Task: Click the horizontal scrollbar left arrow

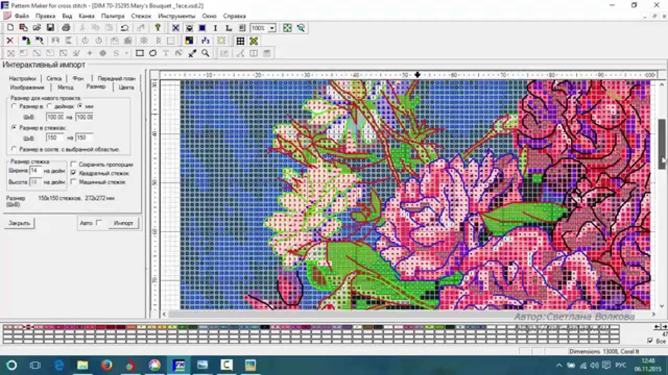Action: click(x=164, y=314)
